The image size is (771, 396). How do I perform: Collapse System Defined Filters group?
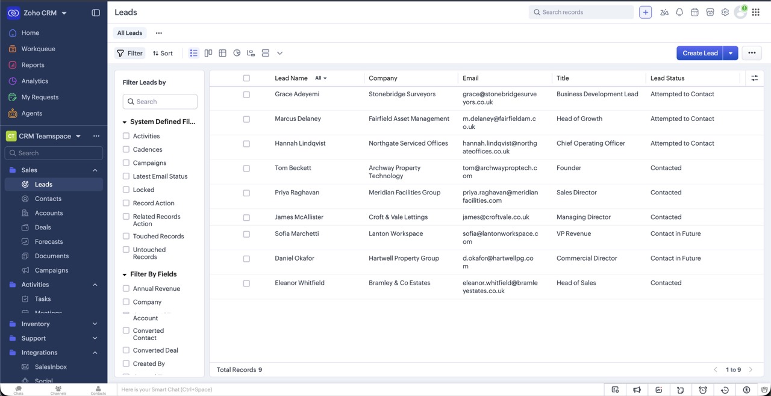coord(125,122)
